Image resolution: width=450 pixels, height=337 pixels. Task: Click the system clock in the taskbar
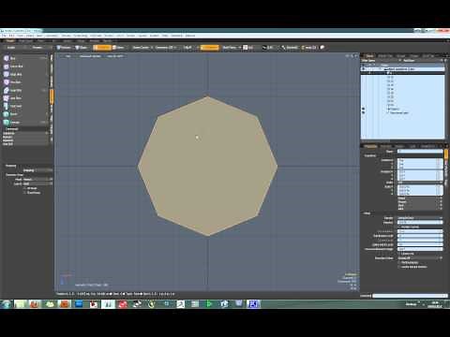pyautogui.click(x=435, y=304)
